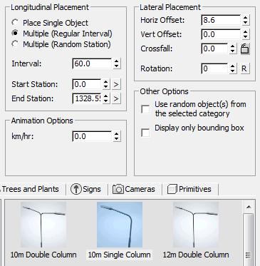Decrease Rotation with down arrow
The width and height of the screenshot is (260, 266).
pyautogui.click(x=233, y=71)
